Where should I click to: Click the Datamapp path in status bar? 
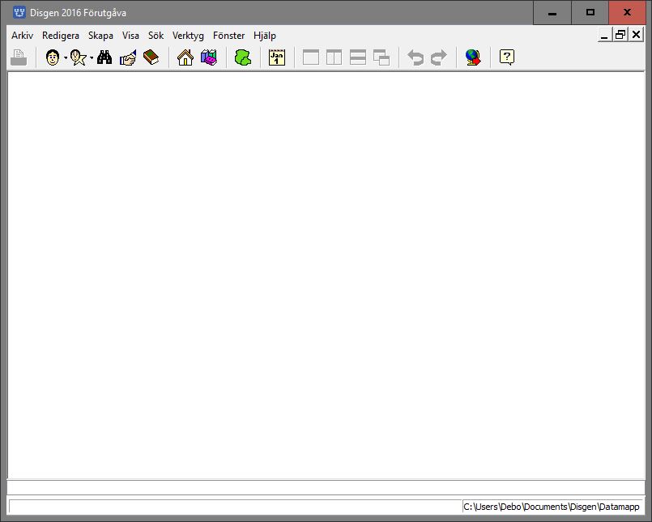(552, 507)
